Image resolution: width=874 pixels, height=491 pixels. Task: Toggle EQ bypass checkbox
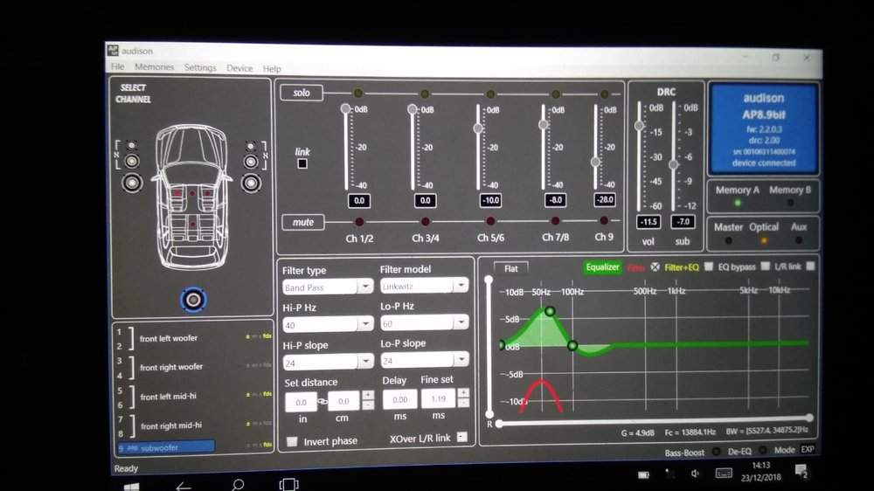pyautogui.click(x=766, y=266)
